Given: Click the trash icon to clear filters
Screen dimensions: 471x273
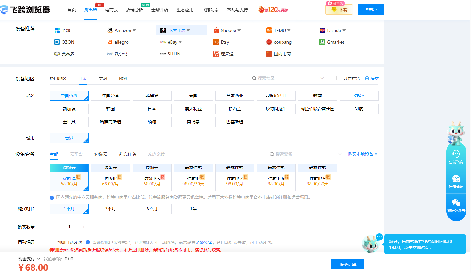Looking at the screenshot, I should pos(367,78).
